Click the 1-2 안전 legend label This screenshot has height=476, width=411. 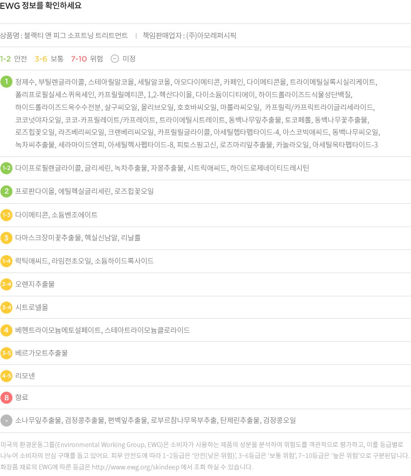point(13,59)
